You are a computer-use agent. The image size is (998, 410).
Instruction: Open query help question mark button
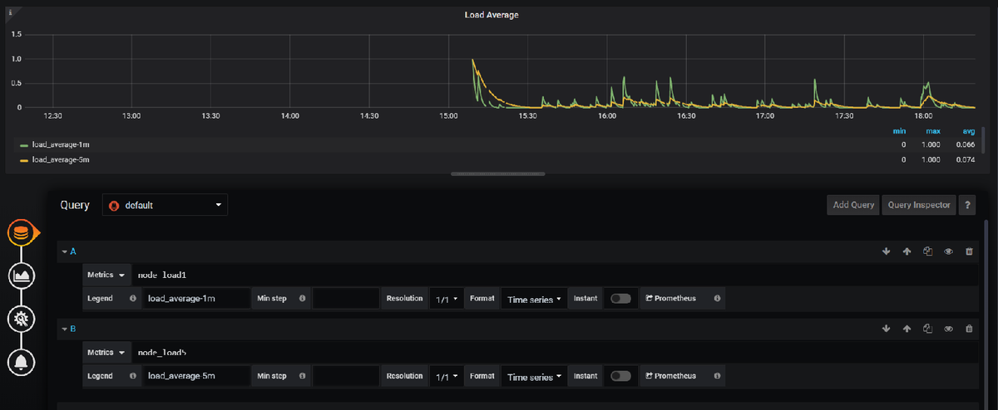[x=967, y=205]
